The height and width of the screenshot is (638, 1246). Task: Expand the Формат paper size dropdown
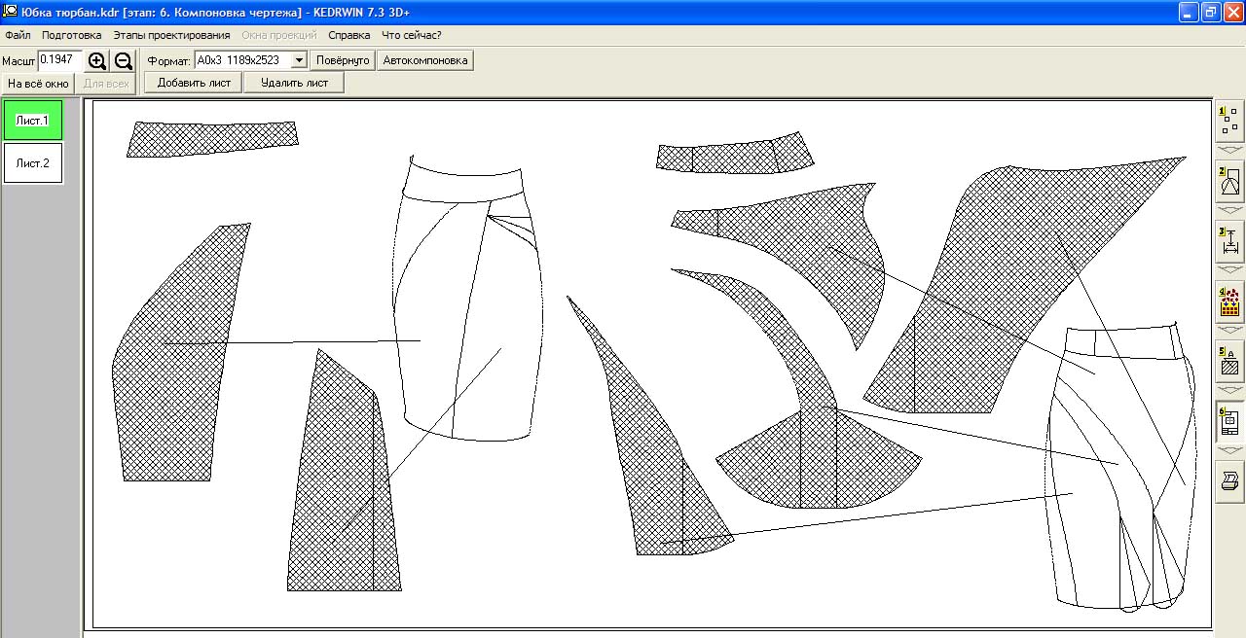pyautogui.click(x=299, y=60)
